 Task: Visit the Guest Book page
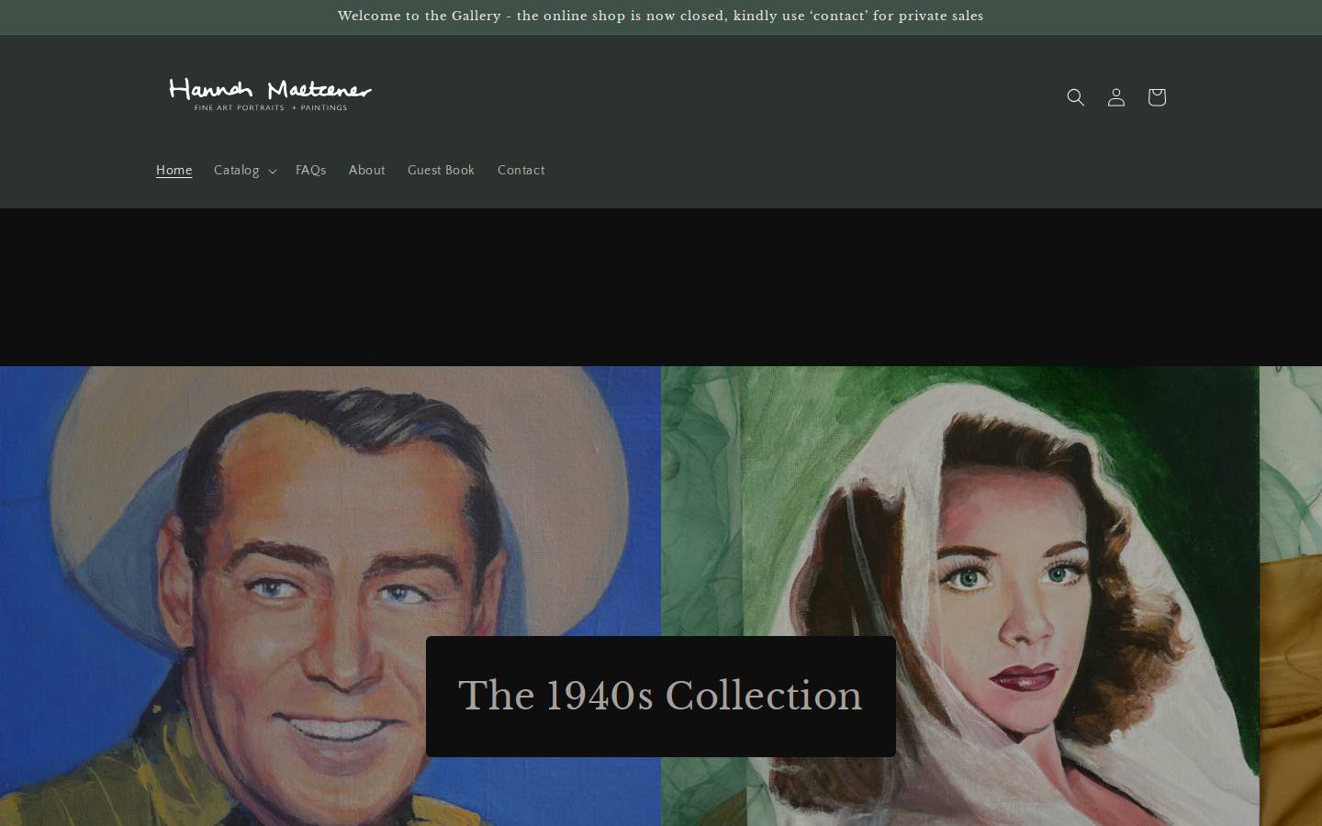click(x=441, y=171)
